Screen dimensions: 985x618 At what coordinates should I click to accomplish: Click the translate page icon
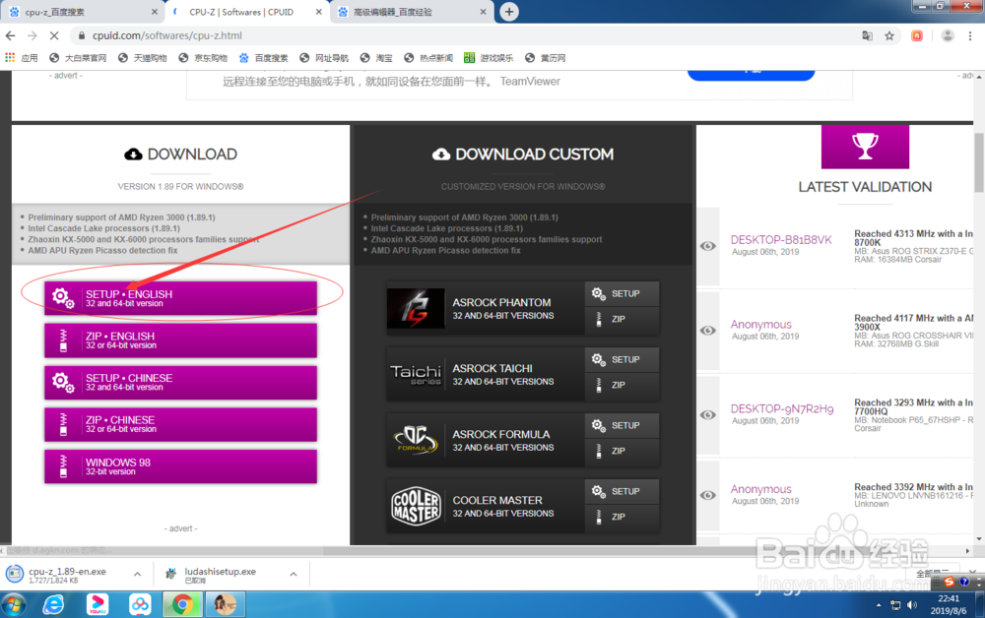point(868,35)
